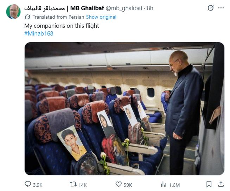Click the 8h timestamp
230x191 pixels.
click(150, 8)
